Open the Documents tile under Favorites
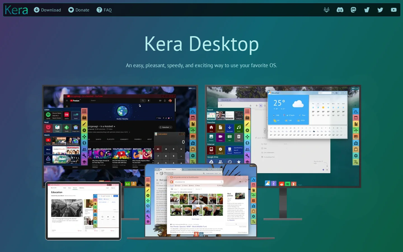The height and width of the screenshot is (252, 403). tap(221, 128)
